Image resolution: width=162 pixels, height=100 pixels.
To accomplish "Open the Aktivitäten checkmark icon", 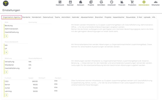I will (101, 2).
